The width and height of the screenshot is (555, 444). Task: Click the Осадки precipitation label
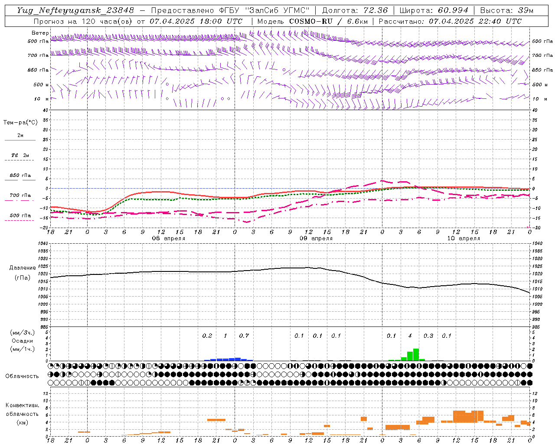[x=23, y=341]
